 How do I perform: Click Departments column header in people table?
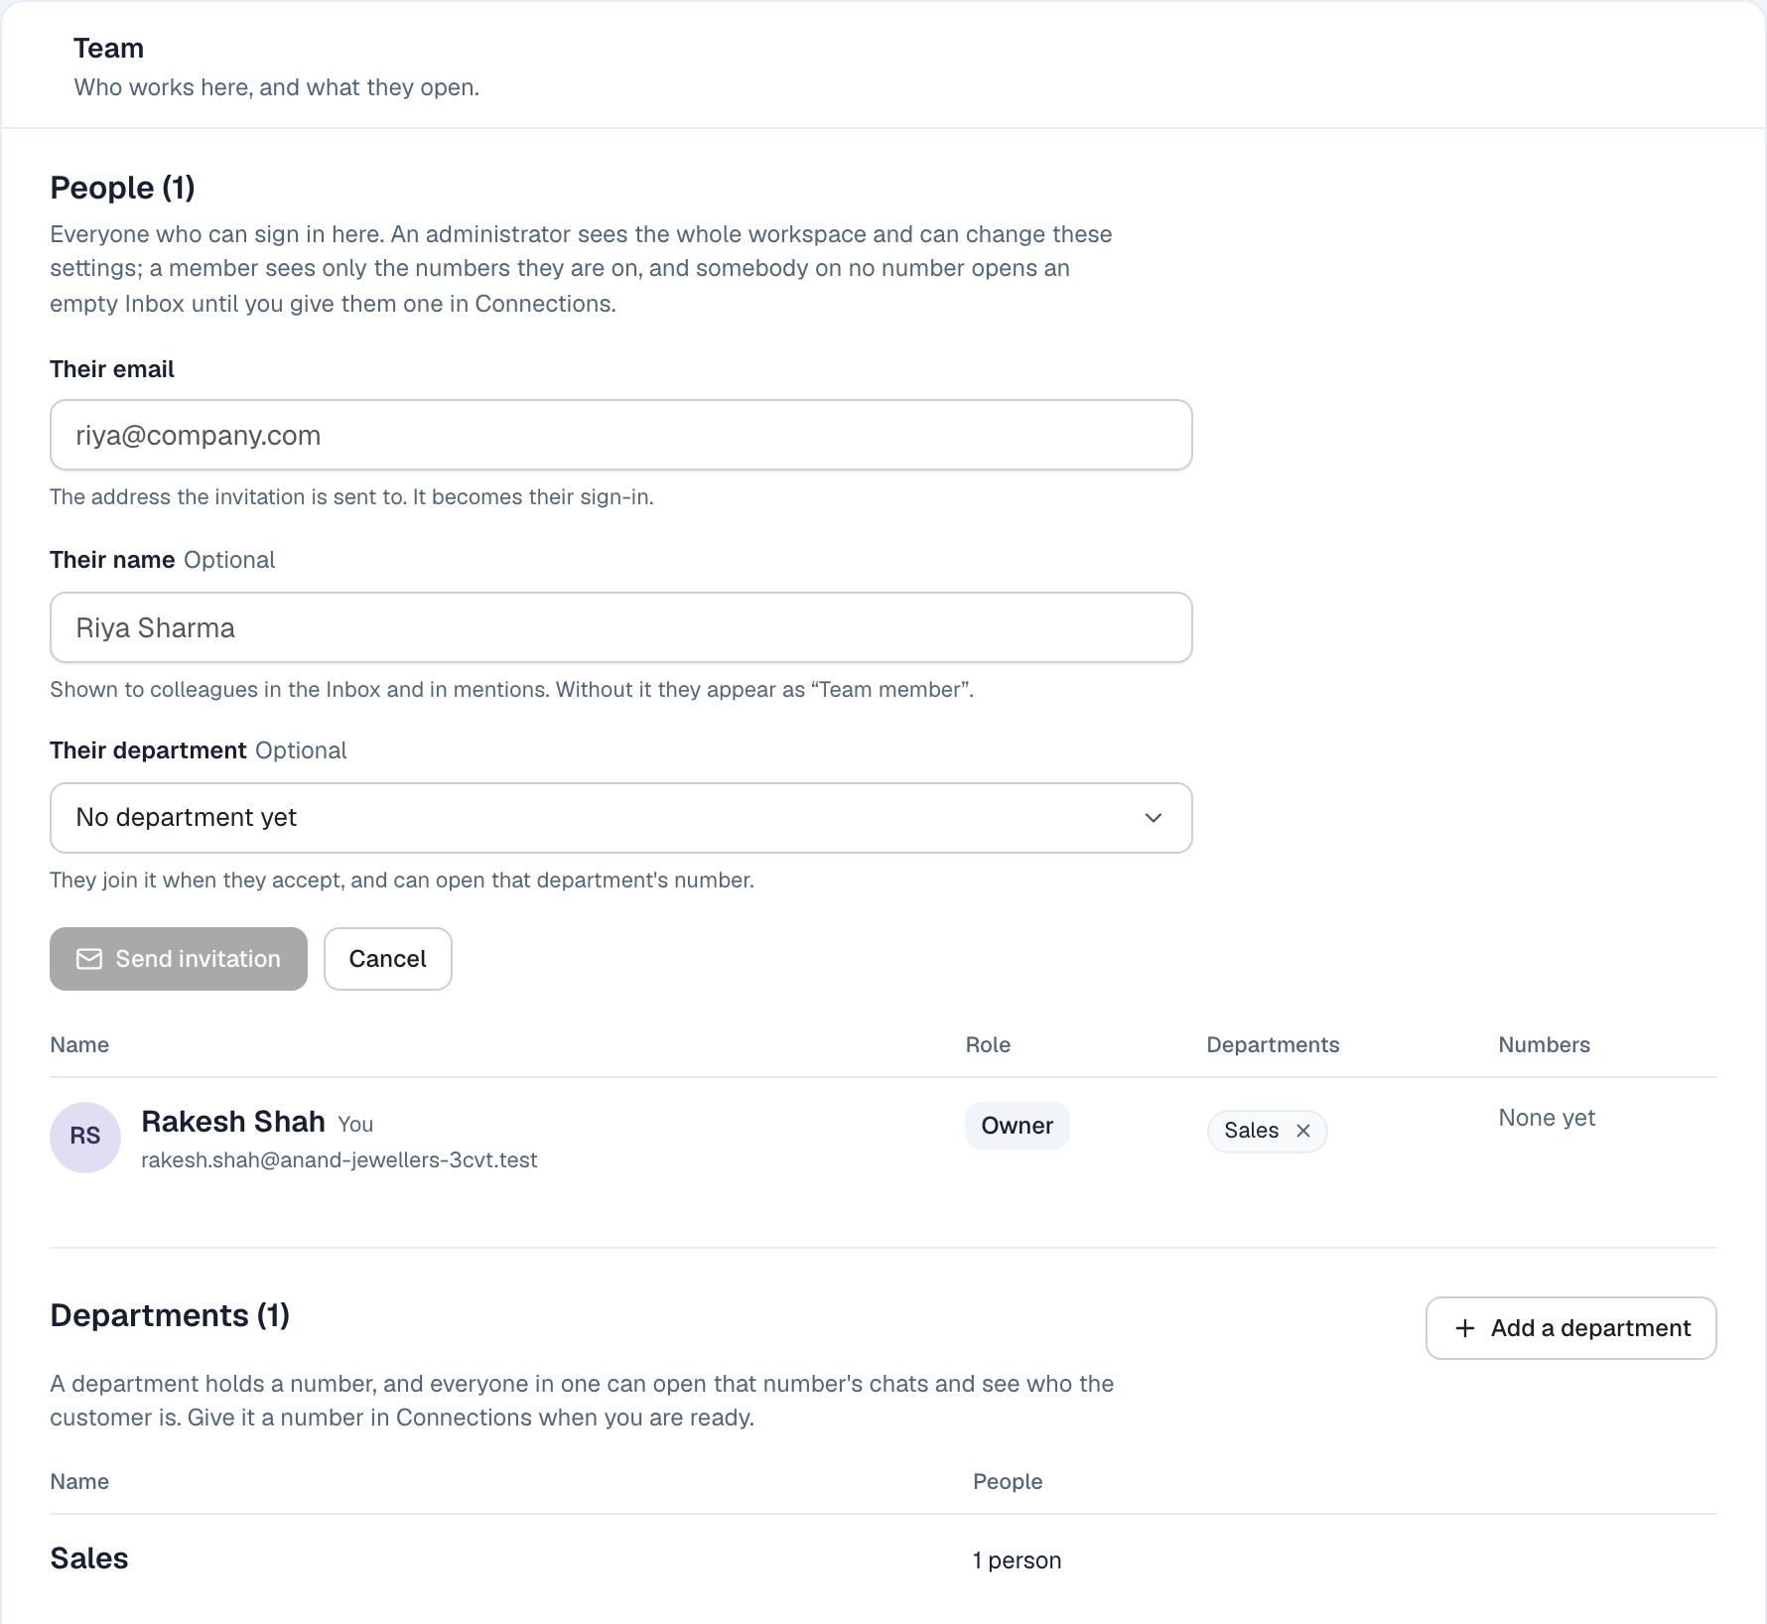(1273, 1044)
